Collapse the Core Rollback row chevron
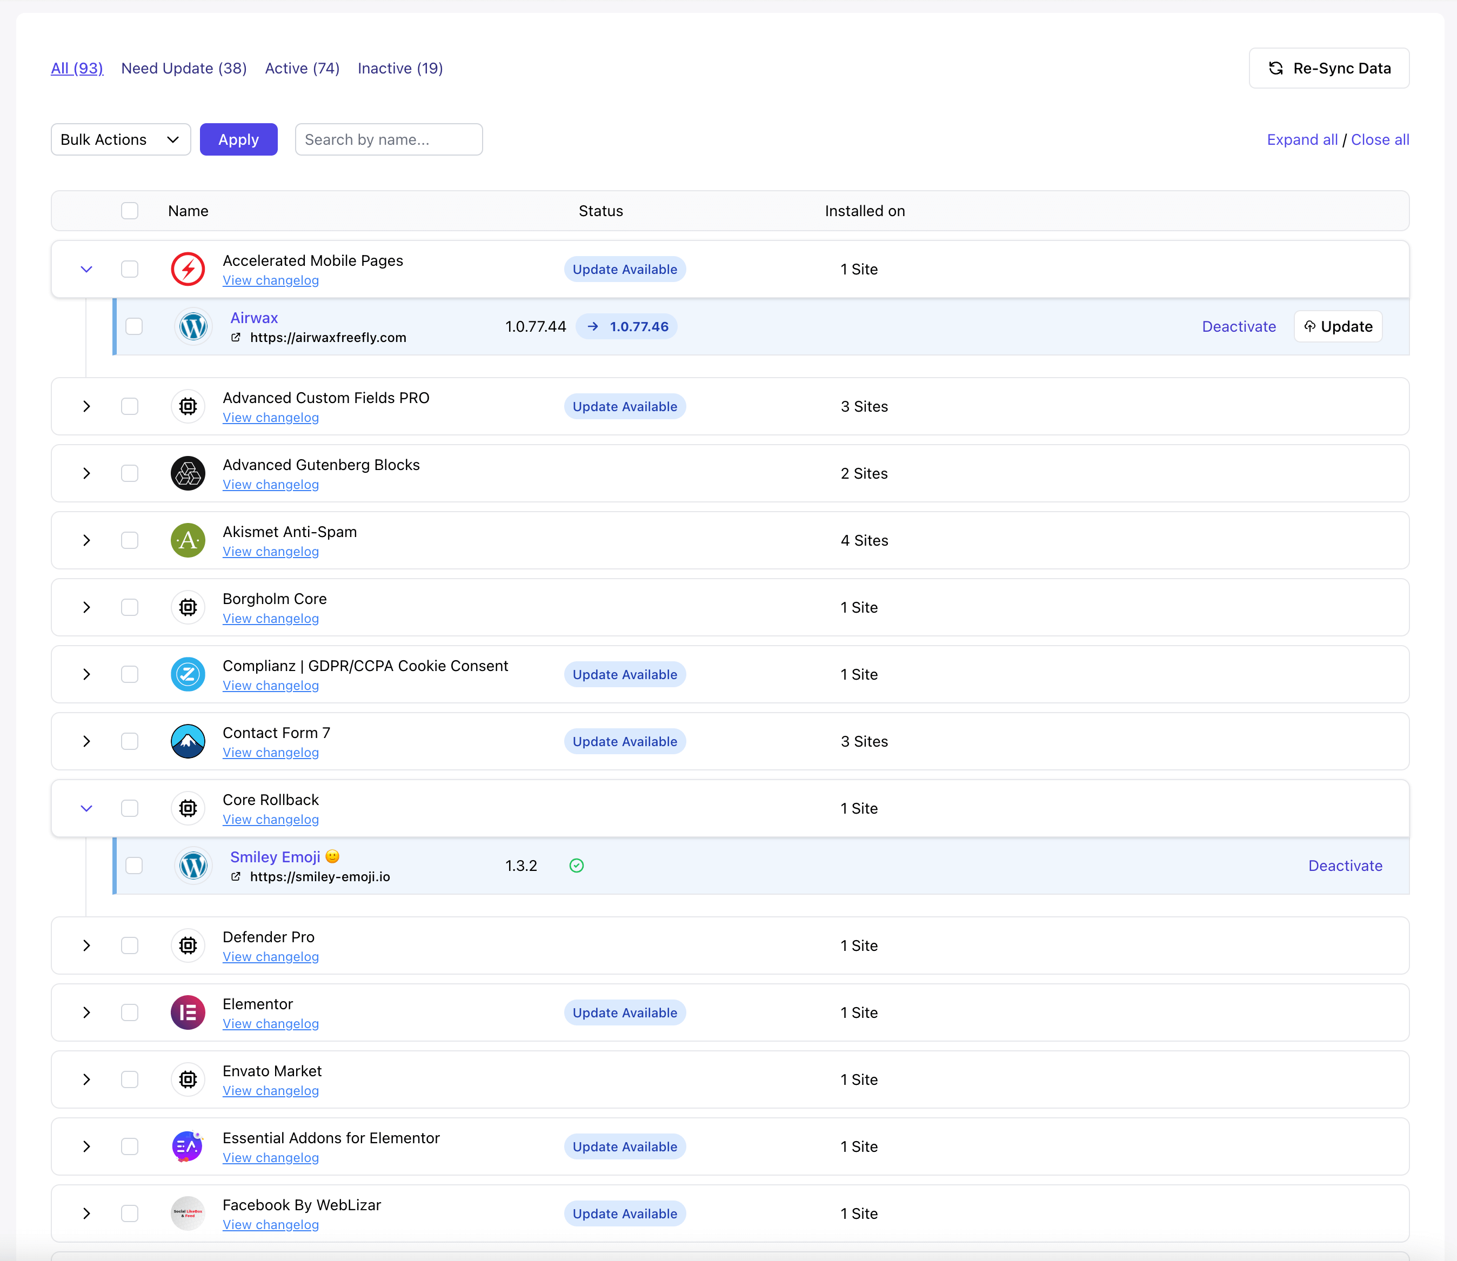1457x1261 pixels. 86,808
